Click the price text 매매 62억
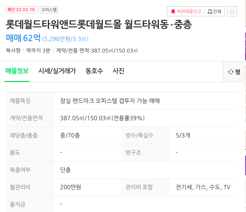Viewport: 246px width, 212px height. (23, 38)
